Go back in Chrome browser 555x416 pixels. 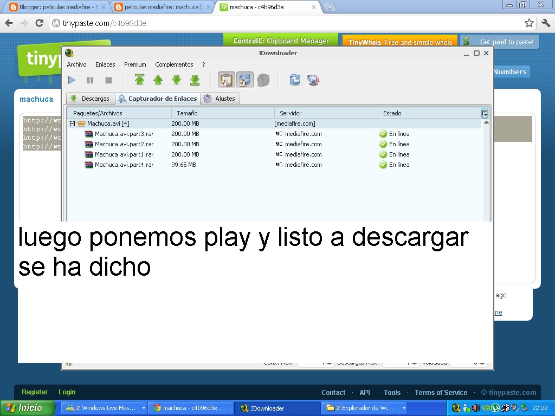click(x=9, y=23)
